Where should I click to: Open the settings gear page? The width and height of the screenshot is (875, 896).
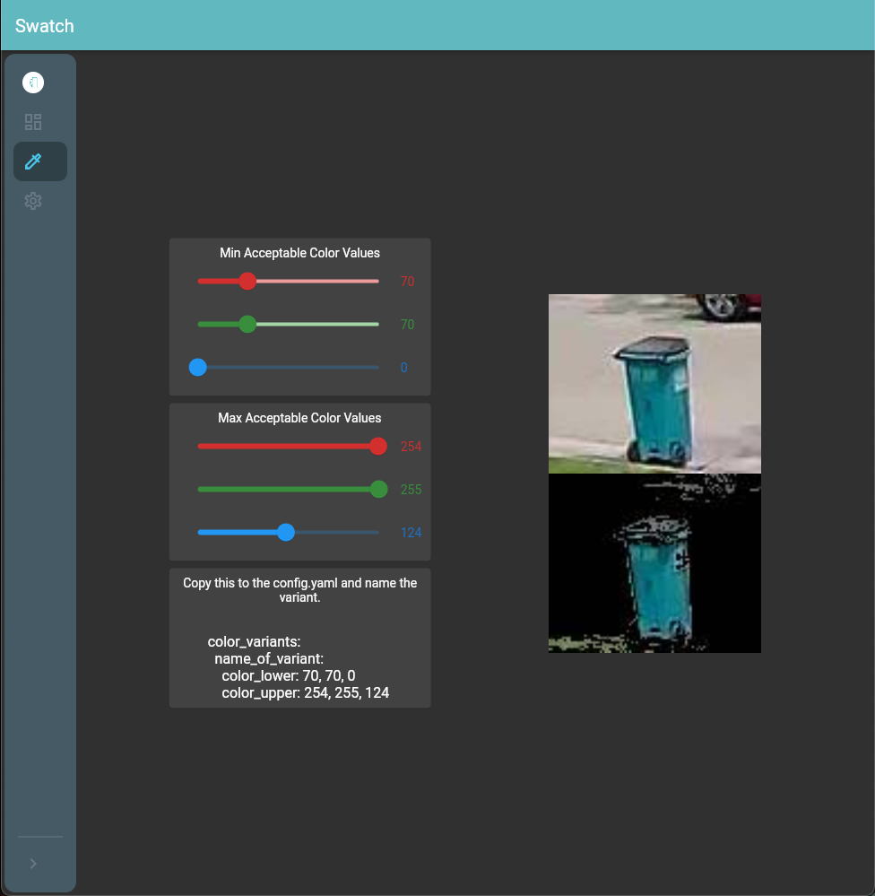point(33,201)
